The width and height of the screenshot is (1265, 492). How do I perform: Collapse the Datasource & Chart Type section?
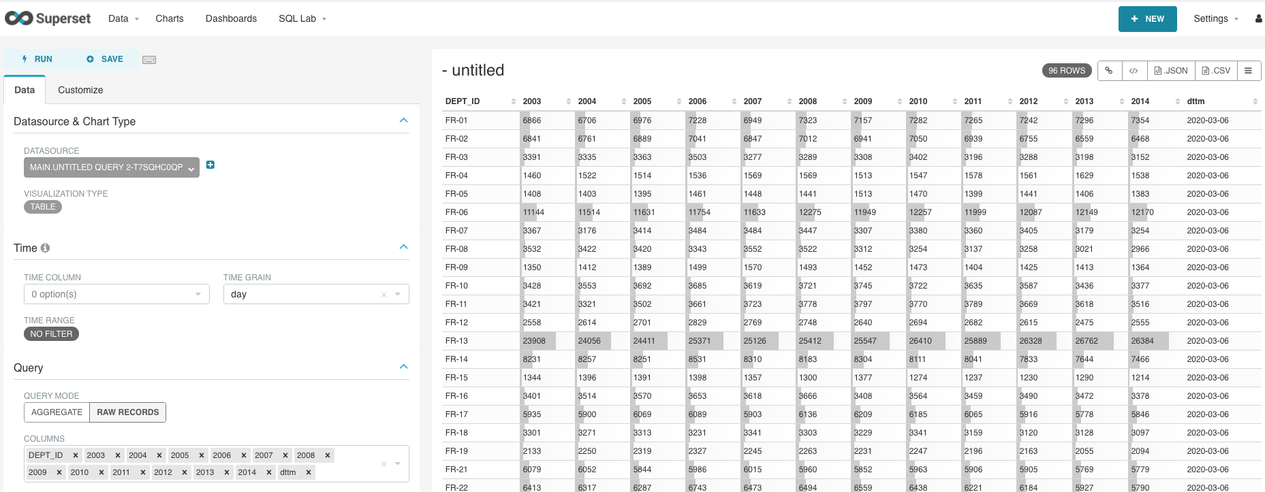(403, 120)
